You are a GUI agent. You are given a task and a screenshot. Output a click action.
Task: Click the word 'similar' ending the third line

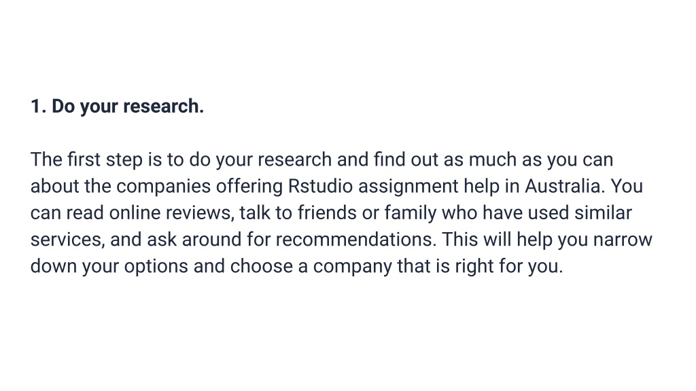pos(603,212)
